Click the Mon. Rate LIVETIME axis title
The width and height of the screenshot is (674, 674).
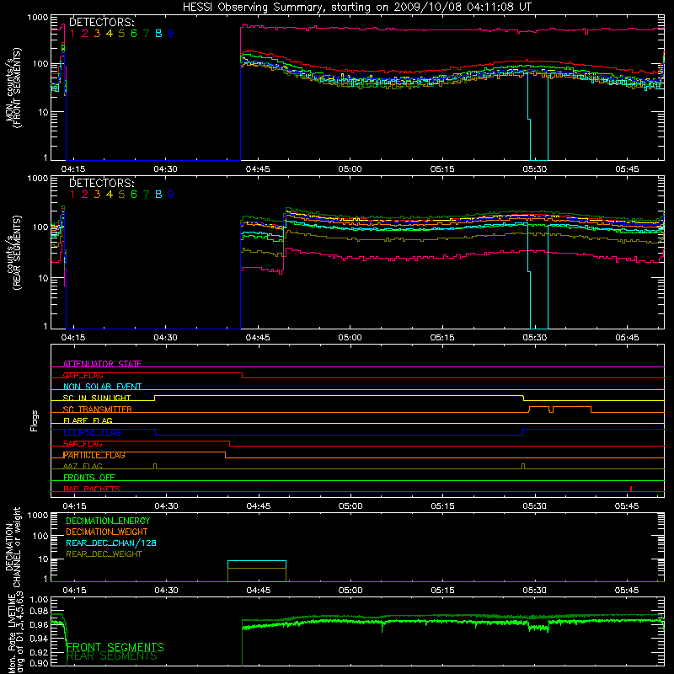tap(15, 634)
